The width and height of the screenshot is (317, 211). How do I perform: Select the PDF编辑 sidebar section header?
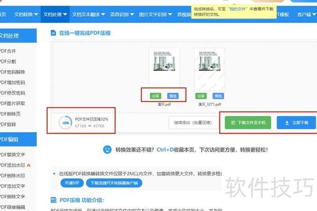pos(18,139)
